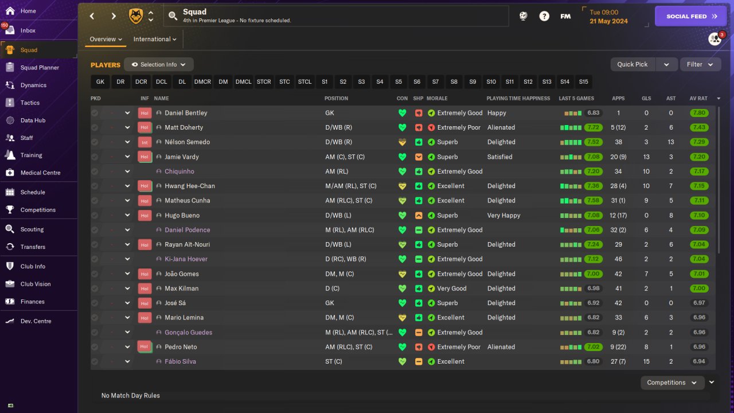The image size is (734, 413).
Task: Click the club badge in the header
Action: point(136,16)
